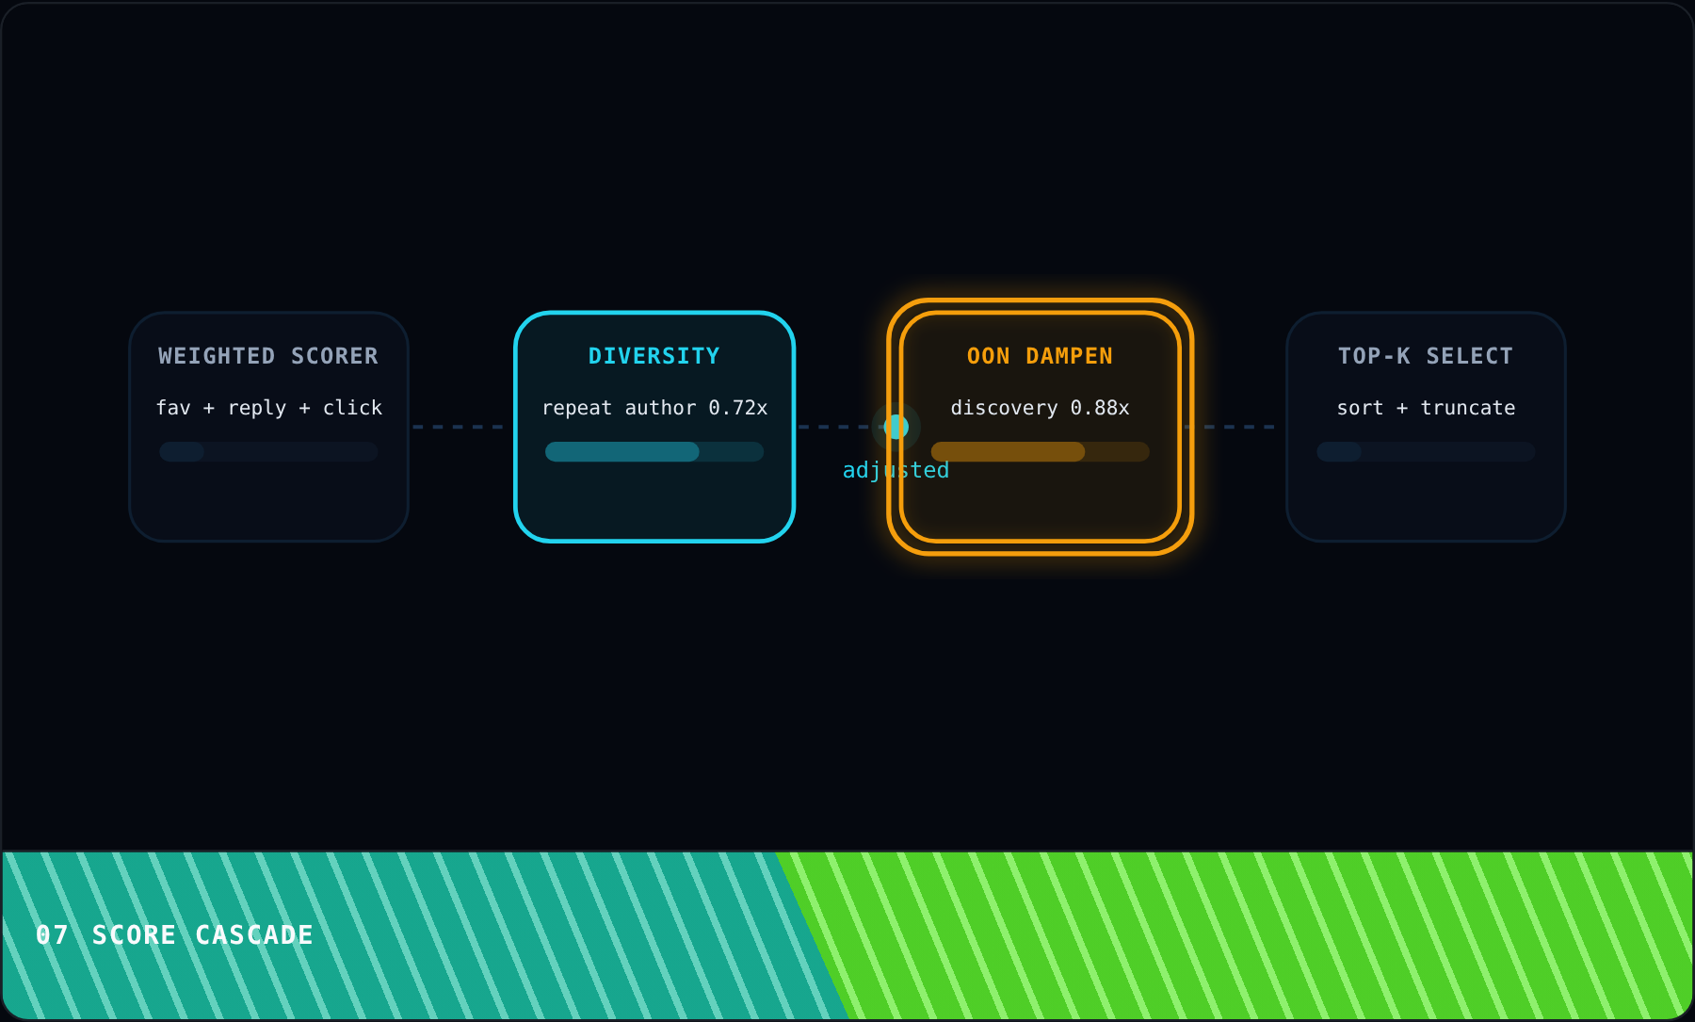Click the 'adjusted' label under the connector
Viewport: 1695px width, 1022px height.
tap(896, 470)
